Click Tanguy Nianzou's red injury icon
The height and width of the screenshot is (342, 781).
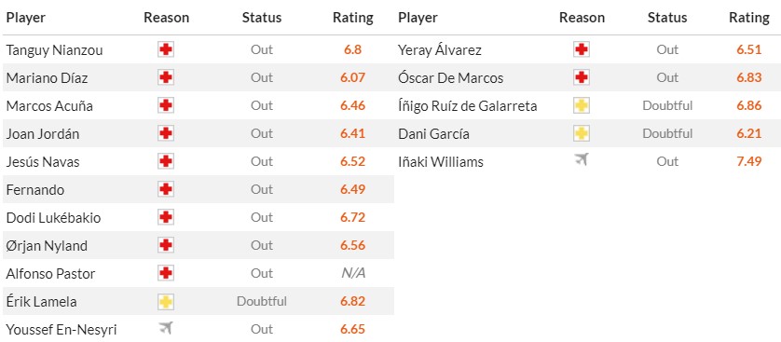tap(166, 49)
